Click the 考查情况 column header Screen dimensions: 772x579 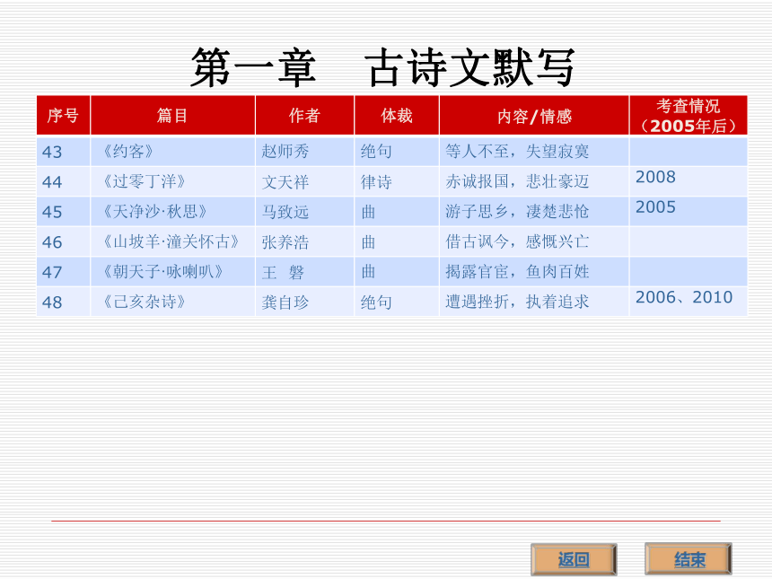(x=689, y=116)
